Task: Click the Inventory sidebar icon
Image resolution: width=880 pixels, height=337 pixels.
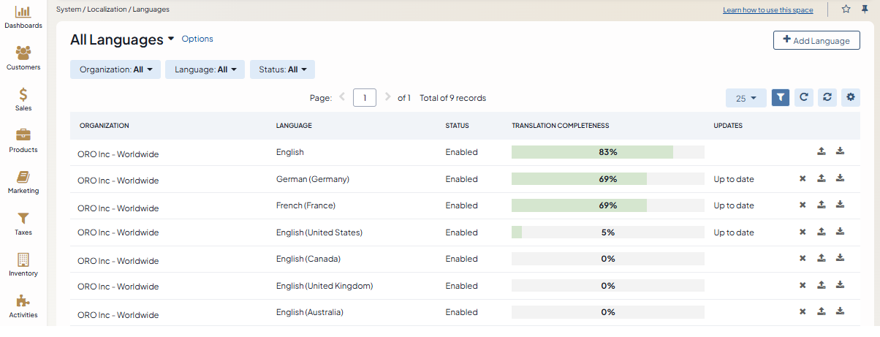Action: click(23, 265)
